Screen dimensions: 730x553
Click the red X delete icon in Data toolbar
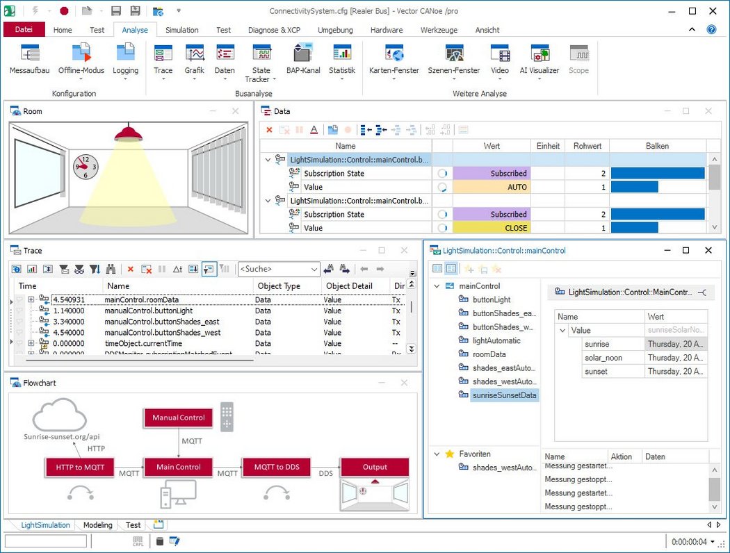(x=269, y=130)
